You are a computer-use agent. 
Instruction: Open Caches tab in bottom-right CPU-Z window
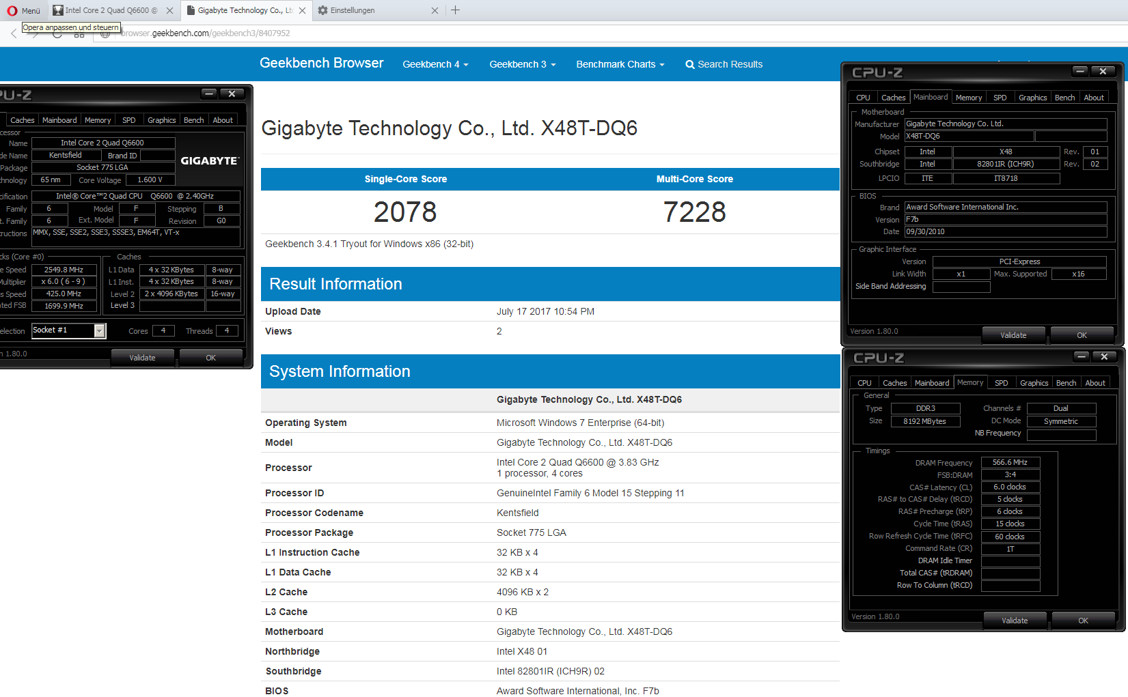coord(894,383)
